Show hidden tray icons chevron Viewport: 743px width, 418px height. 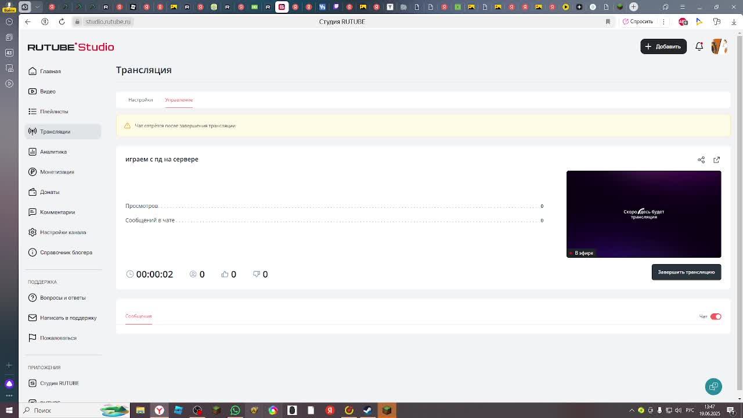click(632, 410)
